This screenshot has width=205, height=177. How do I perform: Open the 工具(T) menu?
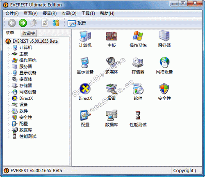click(x=88, y=13)
